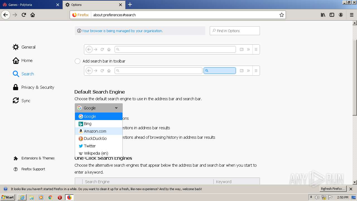Launch Chrome from the taskbar
The image size is (357, 201).
click(x=50, y=197)
